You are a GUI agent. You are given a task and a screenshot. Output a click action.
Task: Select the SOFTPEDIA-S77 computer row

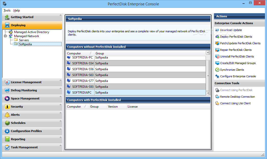[136, 81]
